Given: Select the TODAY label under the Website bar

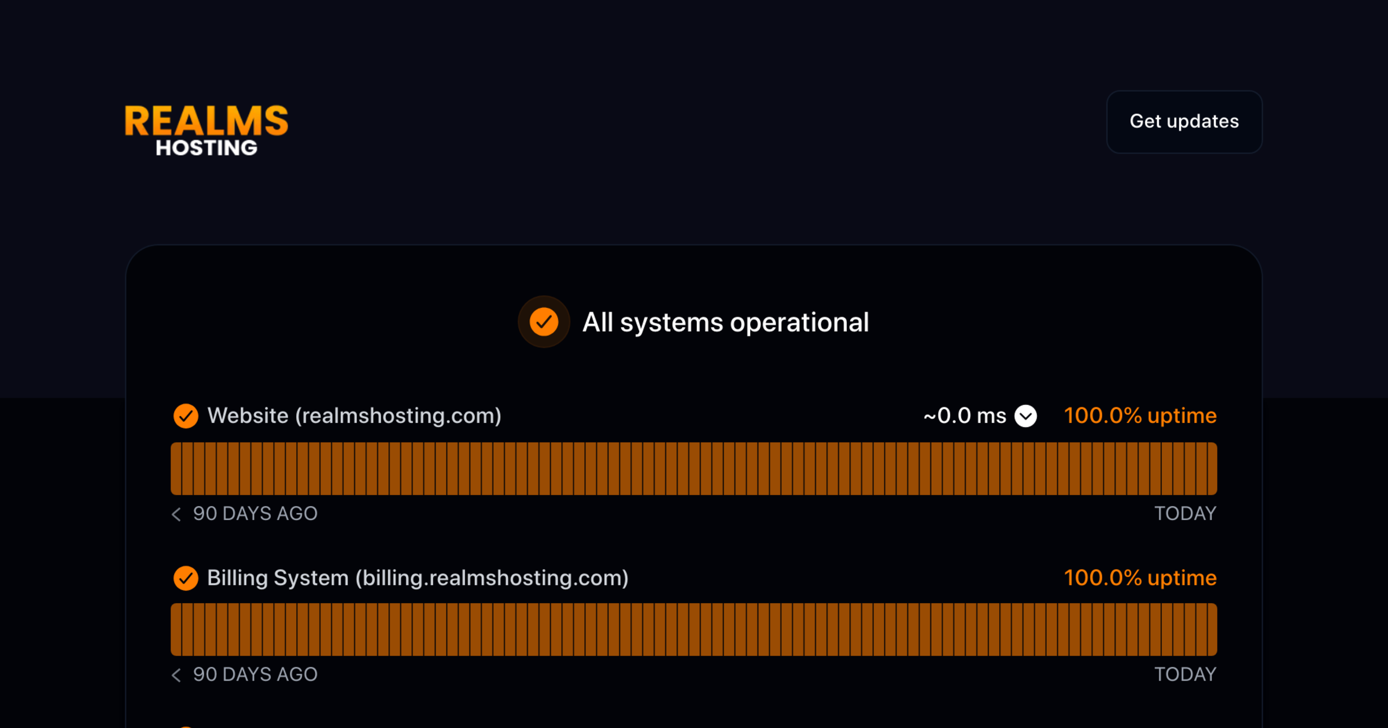Looking at the screenshot, I should pos(1185,514).
